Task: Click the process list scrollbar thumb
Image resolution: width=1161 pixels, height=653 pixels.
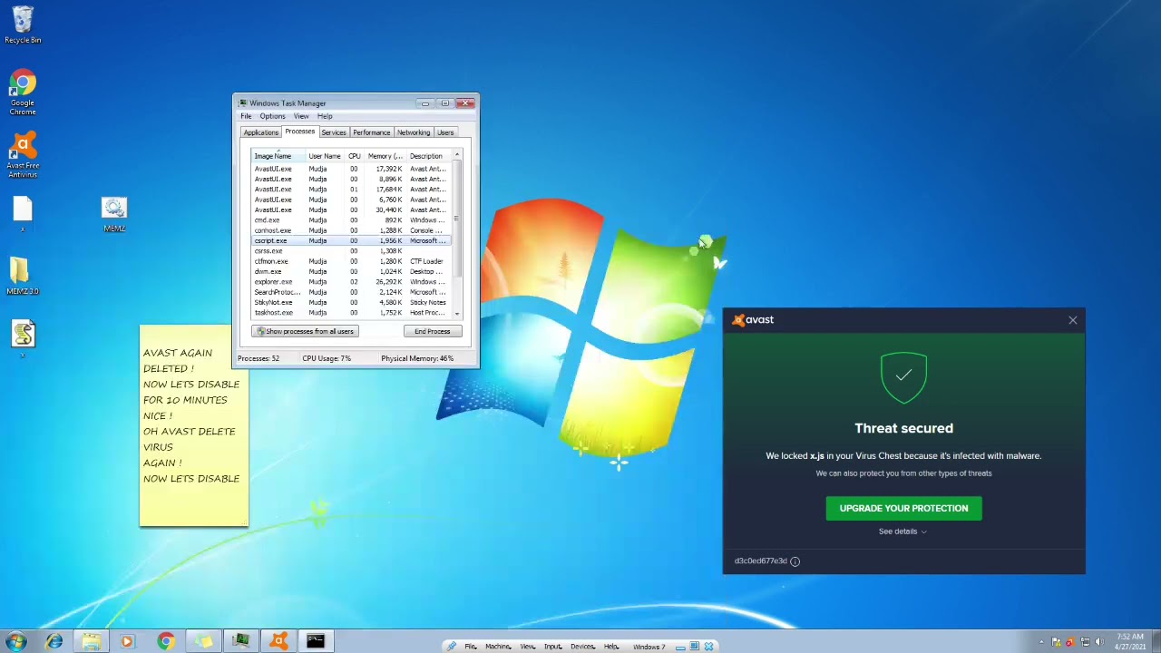Action: (457, 219)
